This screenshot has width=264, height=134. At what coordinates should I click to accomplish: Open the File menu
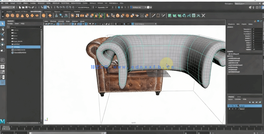(2, 3)
